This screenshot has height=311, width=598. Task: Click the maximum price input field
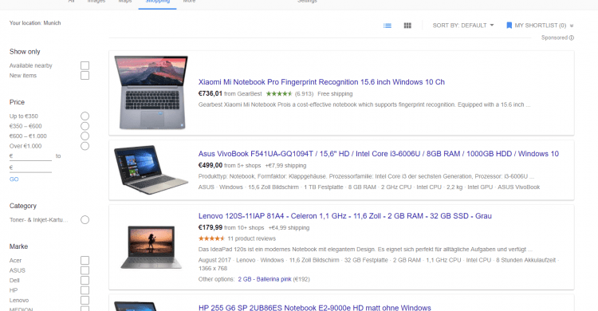pyautogui.click(x=30, y=168)
